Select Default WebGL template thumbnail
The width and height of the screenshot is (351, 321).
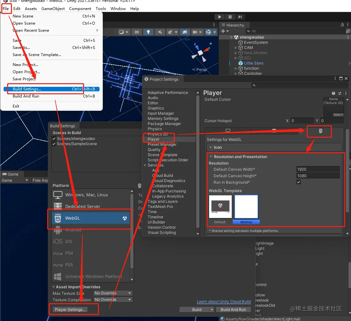click(x=220, y=207)
